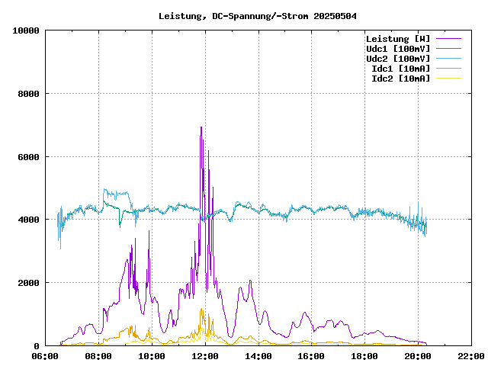Click the 4000 label on y-axis
The height and width of the screenshot is (366, 488).
(x=29, y=220)
